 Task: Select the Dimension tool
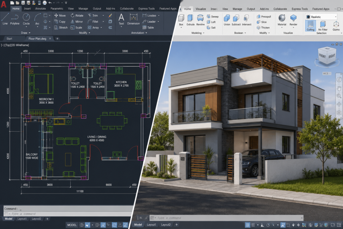(x=133, y=19)
